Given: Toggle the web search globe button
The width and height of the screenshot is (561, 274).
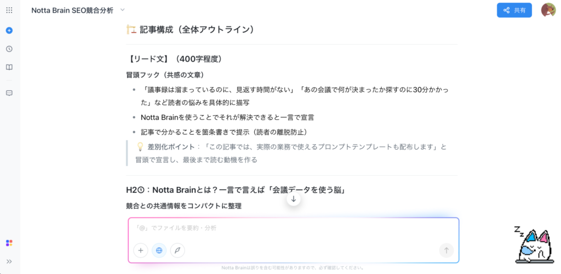Looking at the screenshot, I should 159,250.
